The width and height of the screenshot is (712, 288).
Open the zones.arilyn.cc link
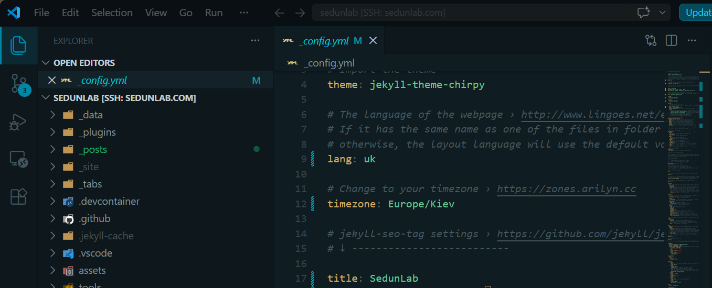pyautogui.click(x=567, y=189)
